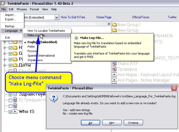Open the Help menu
Image resolution: width=179 pixels, height=132 pixels.
click(x=54, y=9)
